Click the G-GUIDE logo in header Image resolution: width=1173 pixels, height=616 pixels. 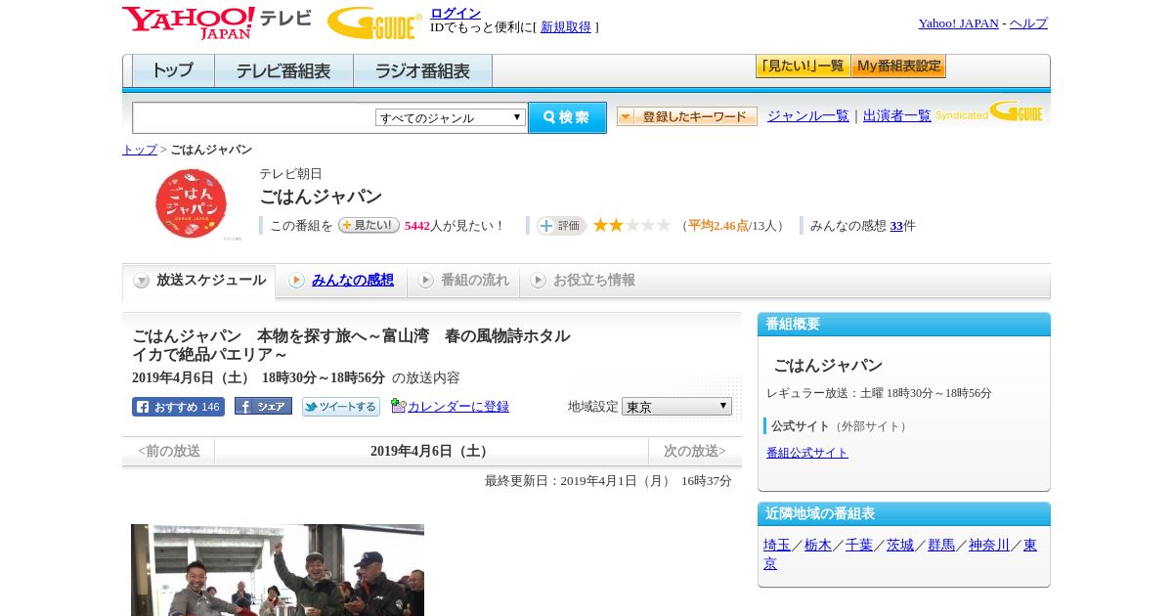(374, 22)
